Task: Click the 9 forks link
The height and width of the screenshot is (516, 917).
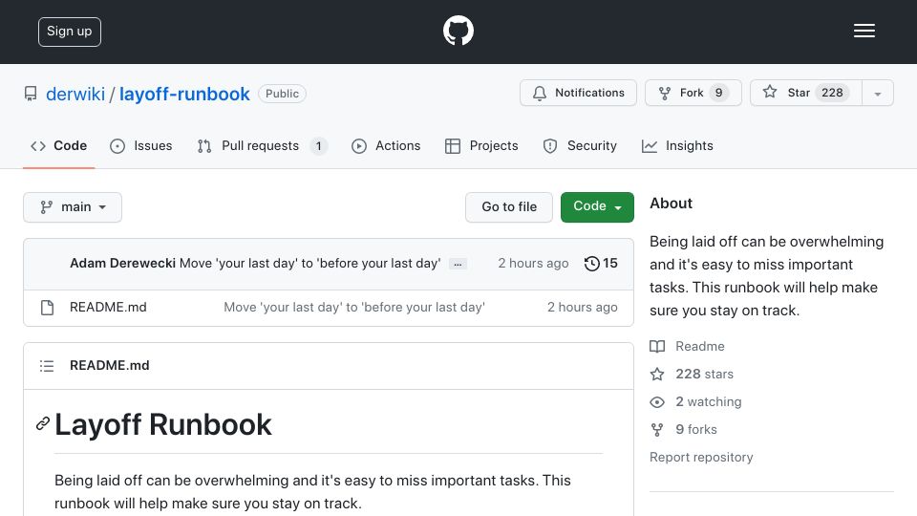Action: tap(683, 429)
